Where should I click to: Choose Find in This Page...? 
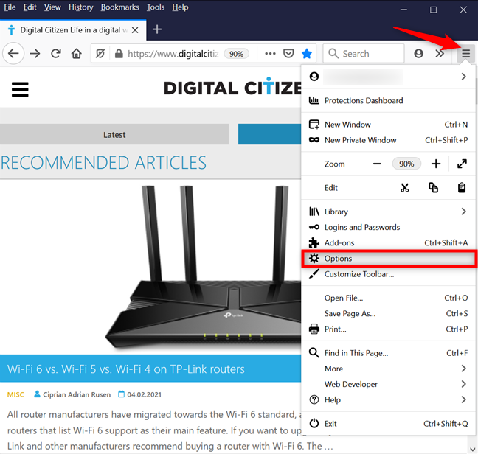coord(388,353)
